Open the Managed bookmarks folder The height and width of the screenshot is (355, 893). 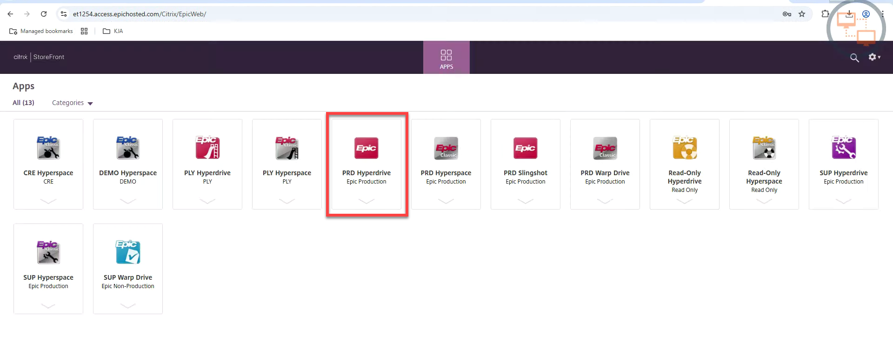41,31
